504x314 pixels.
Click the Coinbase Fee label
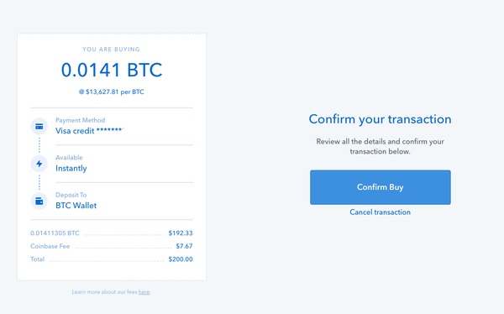(50, 246)
